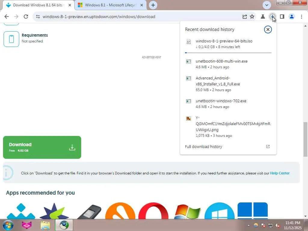Open the Help Center link

pyautogui.click(x=280, y=173)
